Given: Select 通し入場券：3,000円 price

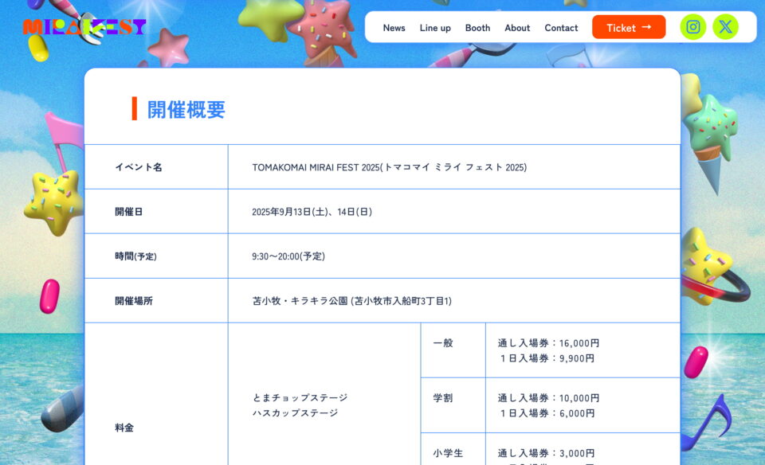Looking at the screenshot, I should pos(546,453).
